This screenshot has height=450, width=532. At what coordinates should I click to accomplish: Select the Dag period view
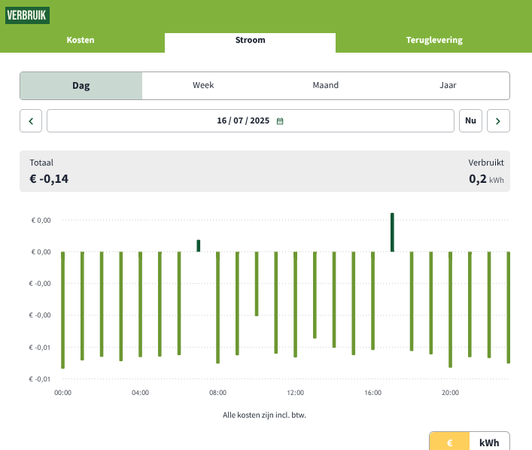81,86
